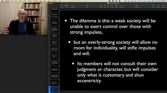This screenshot has height=93, width=167.
Task: Select the highlighted slide 15 thumbnail
Action: point(55,90)
